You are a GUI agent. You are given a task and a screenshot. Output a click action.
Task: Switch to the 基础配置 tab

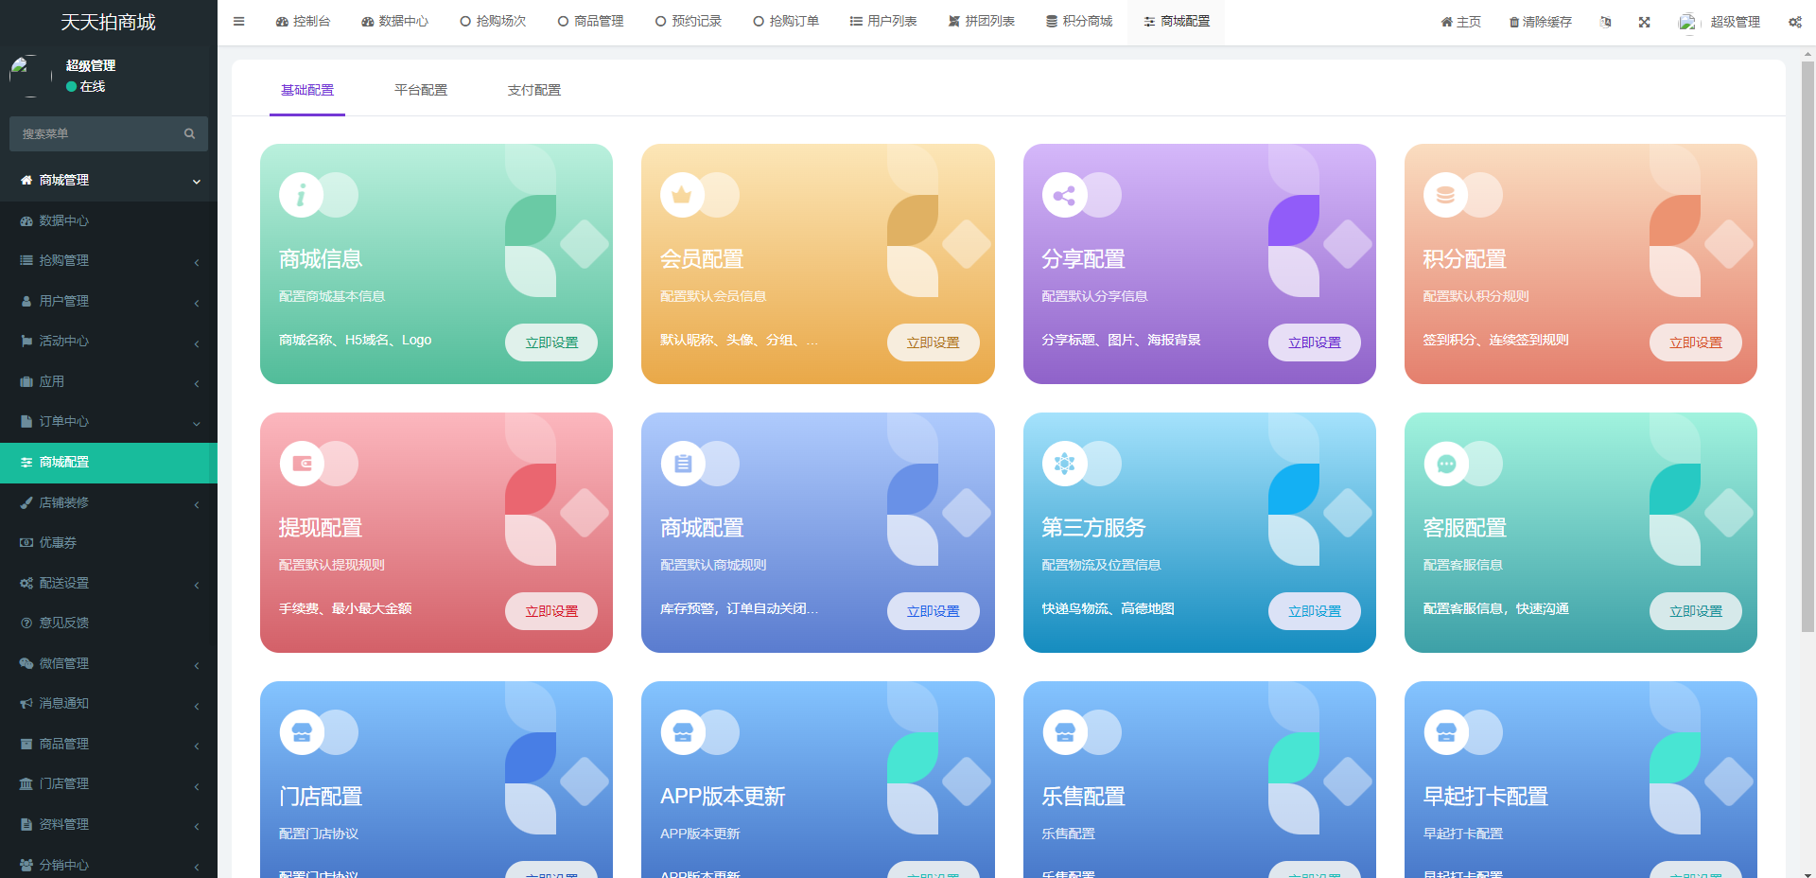pos(307,90)
